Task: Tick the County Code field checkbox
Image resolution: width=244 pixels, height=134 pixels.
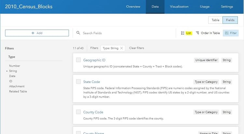Action: 78,112
